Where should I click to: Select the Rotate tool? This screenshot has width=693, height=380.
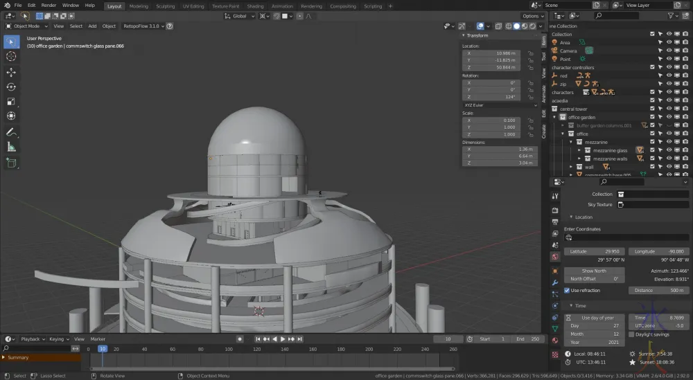pos(12,87)
